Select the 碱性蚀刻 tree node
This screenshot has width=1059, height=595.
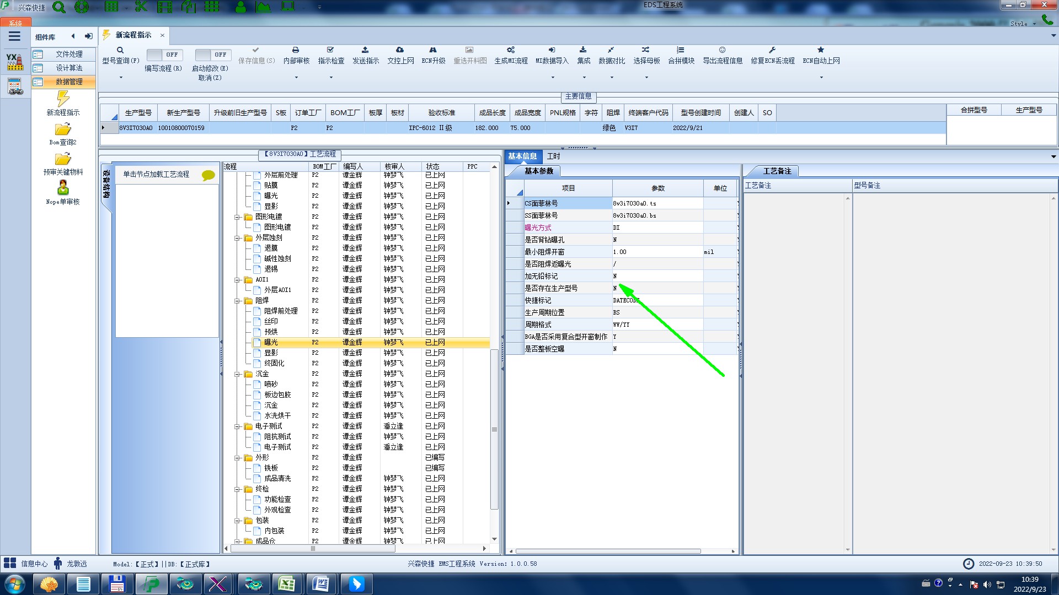point(277,259)
